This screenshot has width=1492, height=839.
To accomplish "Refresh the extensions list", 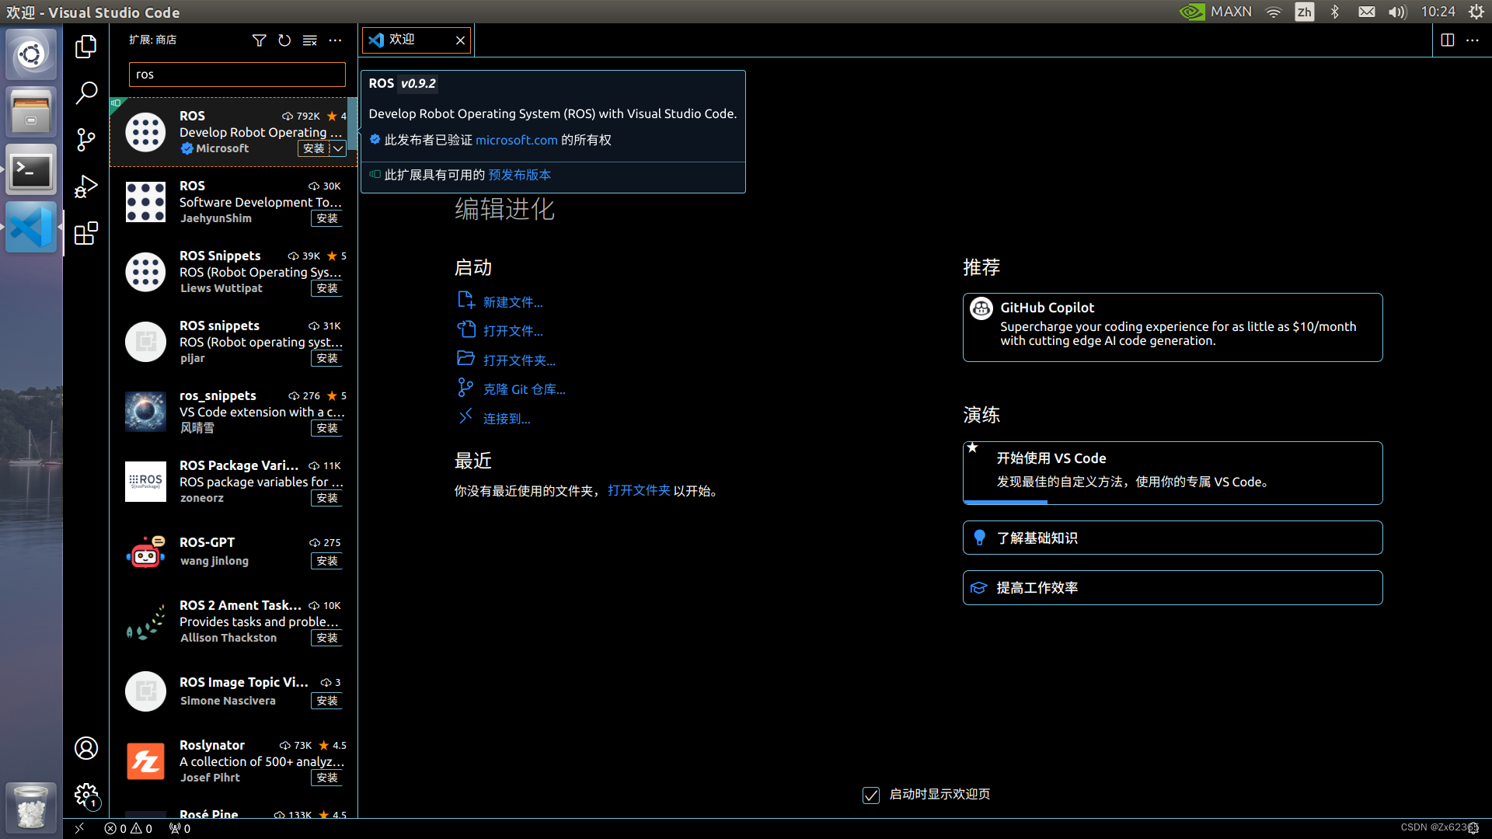I will (284, 40).
